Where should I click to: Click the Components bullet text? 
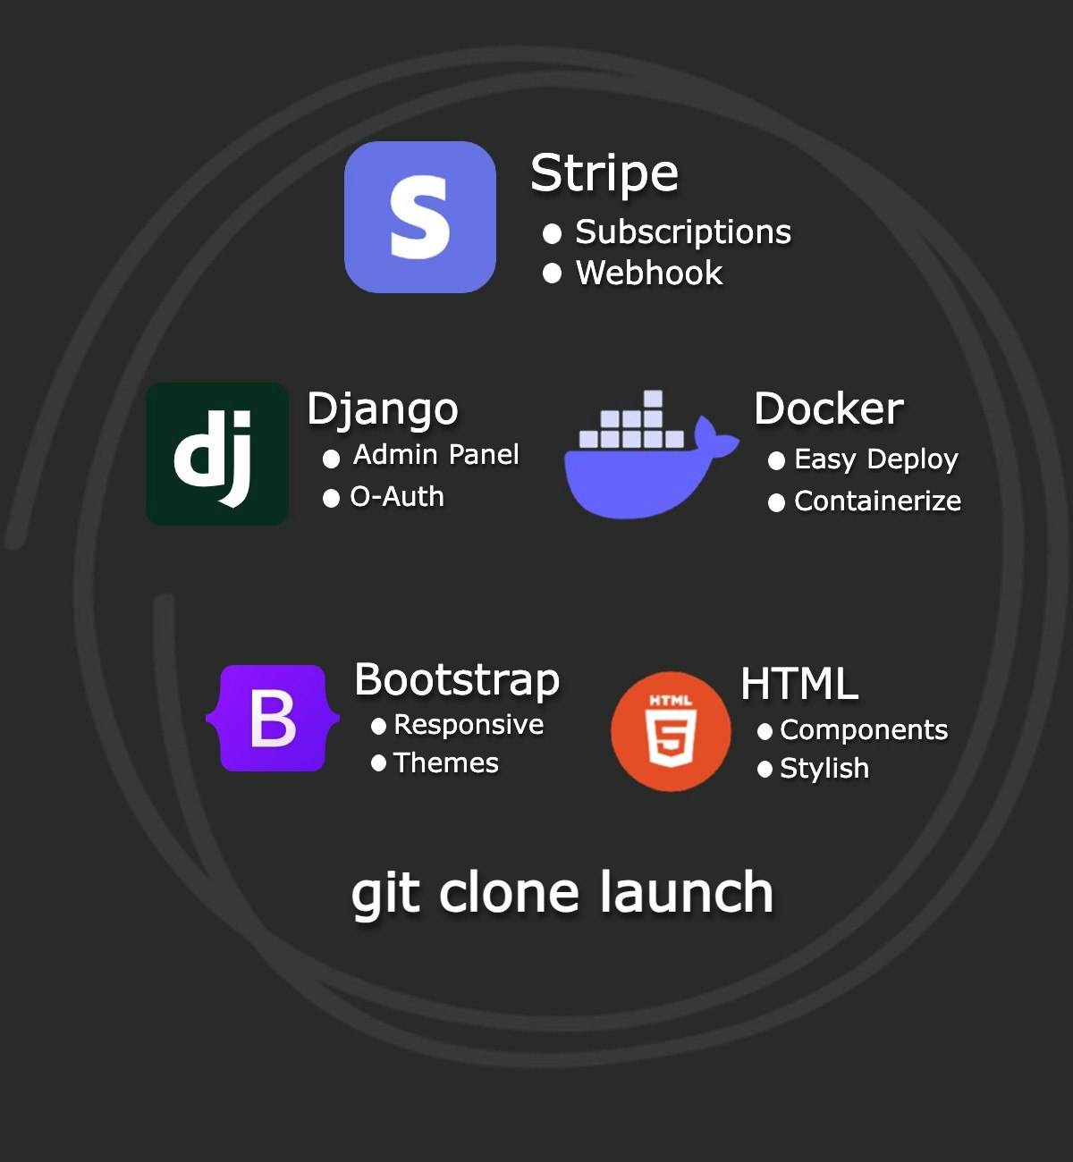tap(864, 730)
